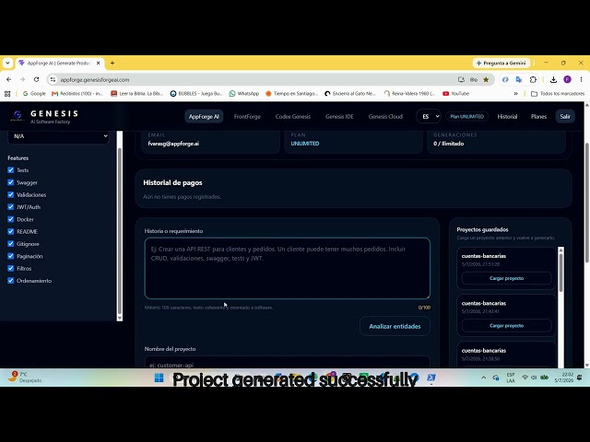Load the cuentas-bancarias project saved at 21:51

pos(506,278)
